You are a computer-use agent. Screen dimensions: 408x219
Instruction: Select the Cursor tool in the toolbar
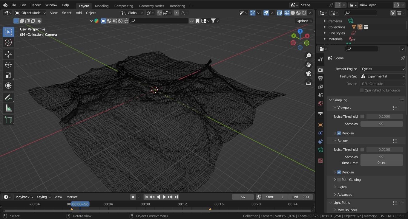[8, 42]
